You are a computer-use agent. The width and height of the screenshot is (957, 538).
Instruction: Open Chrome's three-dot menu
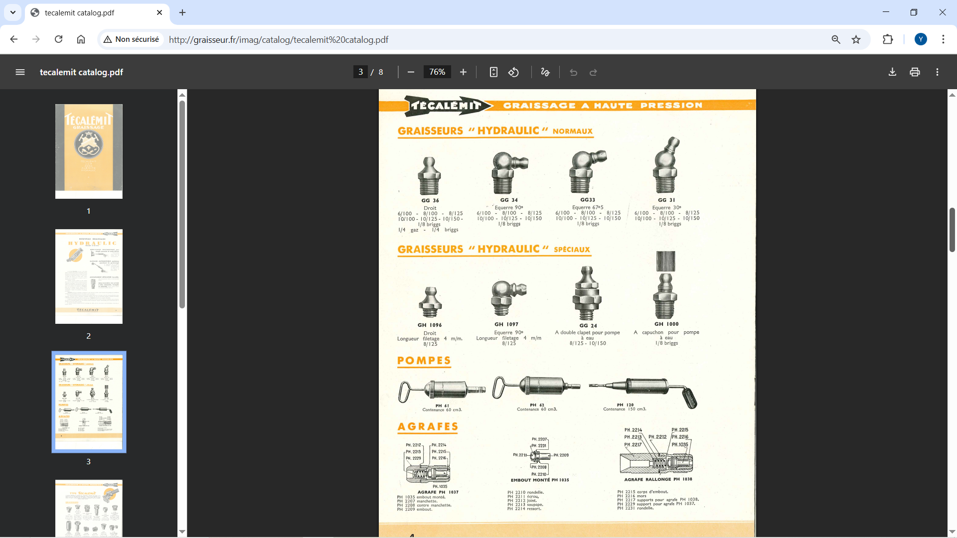coord(943,39)
